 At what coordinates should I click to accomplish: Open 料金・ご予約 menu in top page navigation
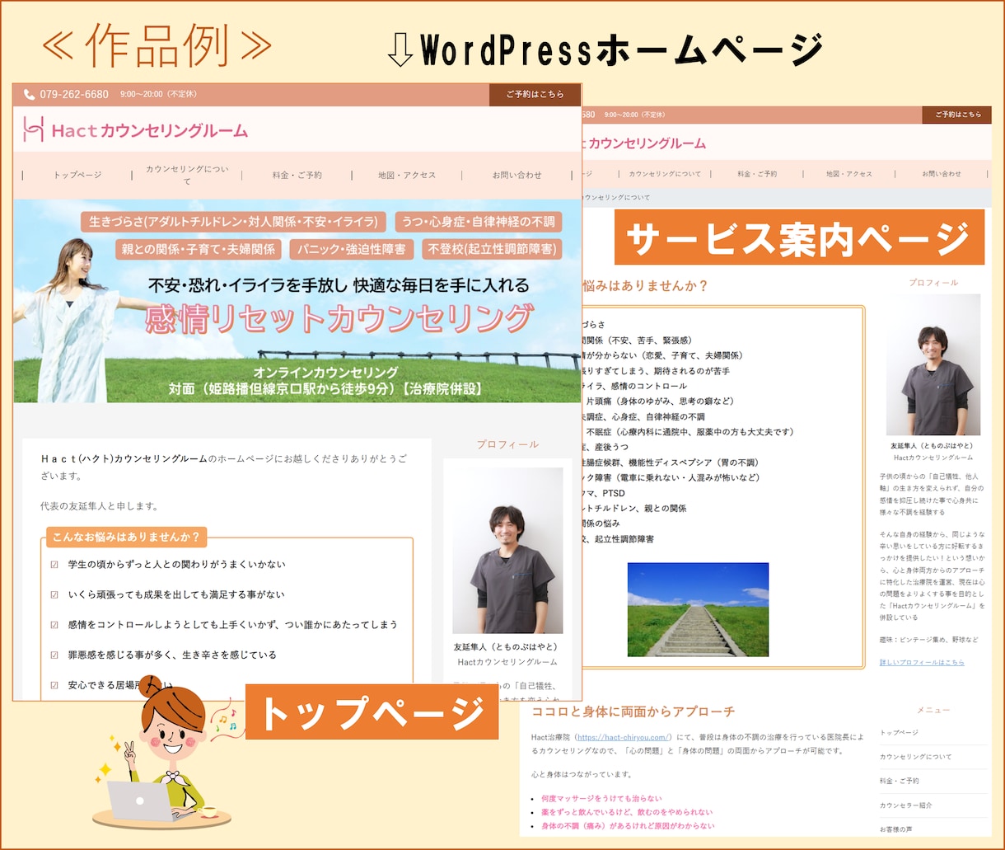[297, 176]
